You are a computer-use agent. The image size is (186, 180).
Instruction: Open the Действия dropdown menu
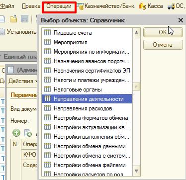click(x=23, y=81)
